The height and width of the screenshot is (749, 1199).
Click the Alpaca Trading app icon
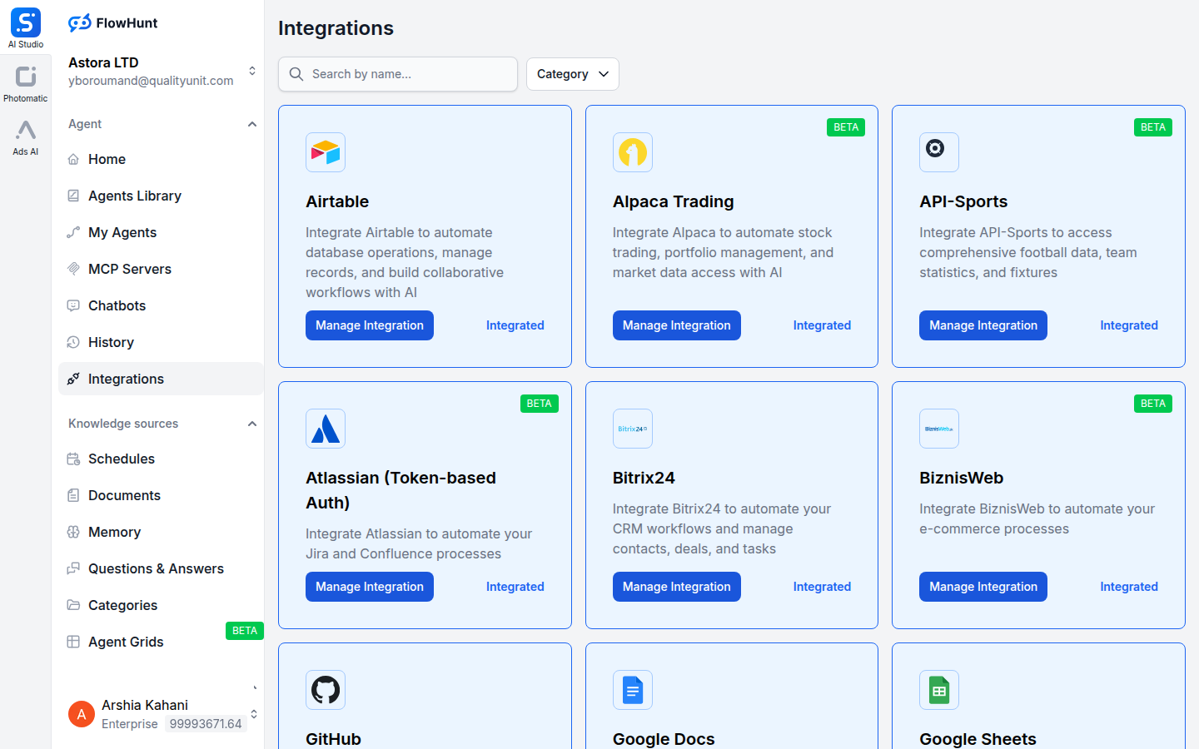tap(632, 152)
